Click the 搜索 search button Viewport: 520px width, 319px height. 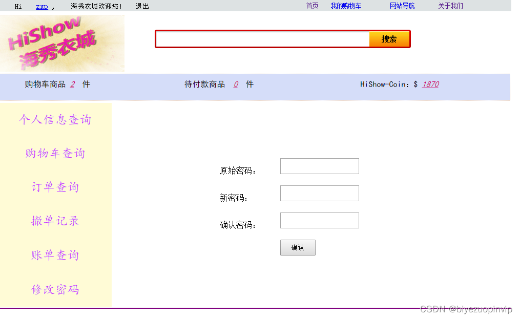point(389,38)
